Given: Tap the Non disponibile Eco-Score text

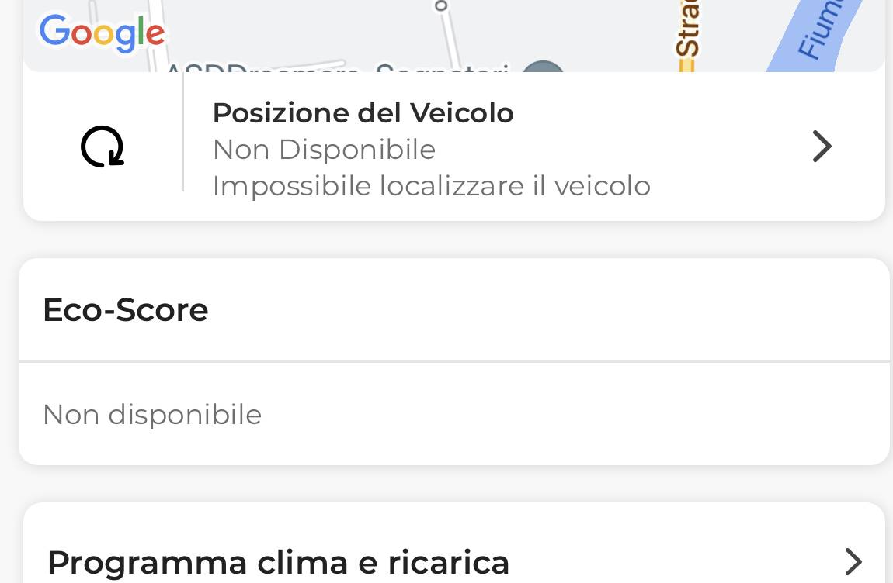Looking at the screenshot, I should point(152,415).
